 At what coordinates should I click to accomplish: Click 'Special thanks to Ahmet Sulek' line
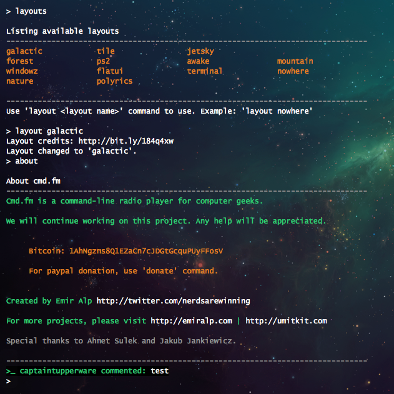121,341
